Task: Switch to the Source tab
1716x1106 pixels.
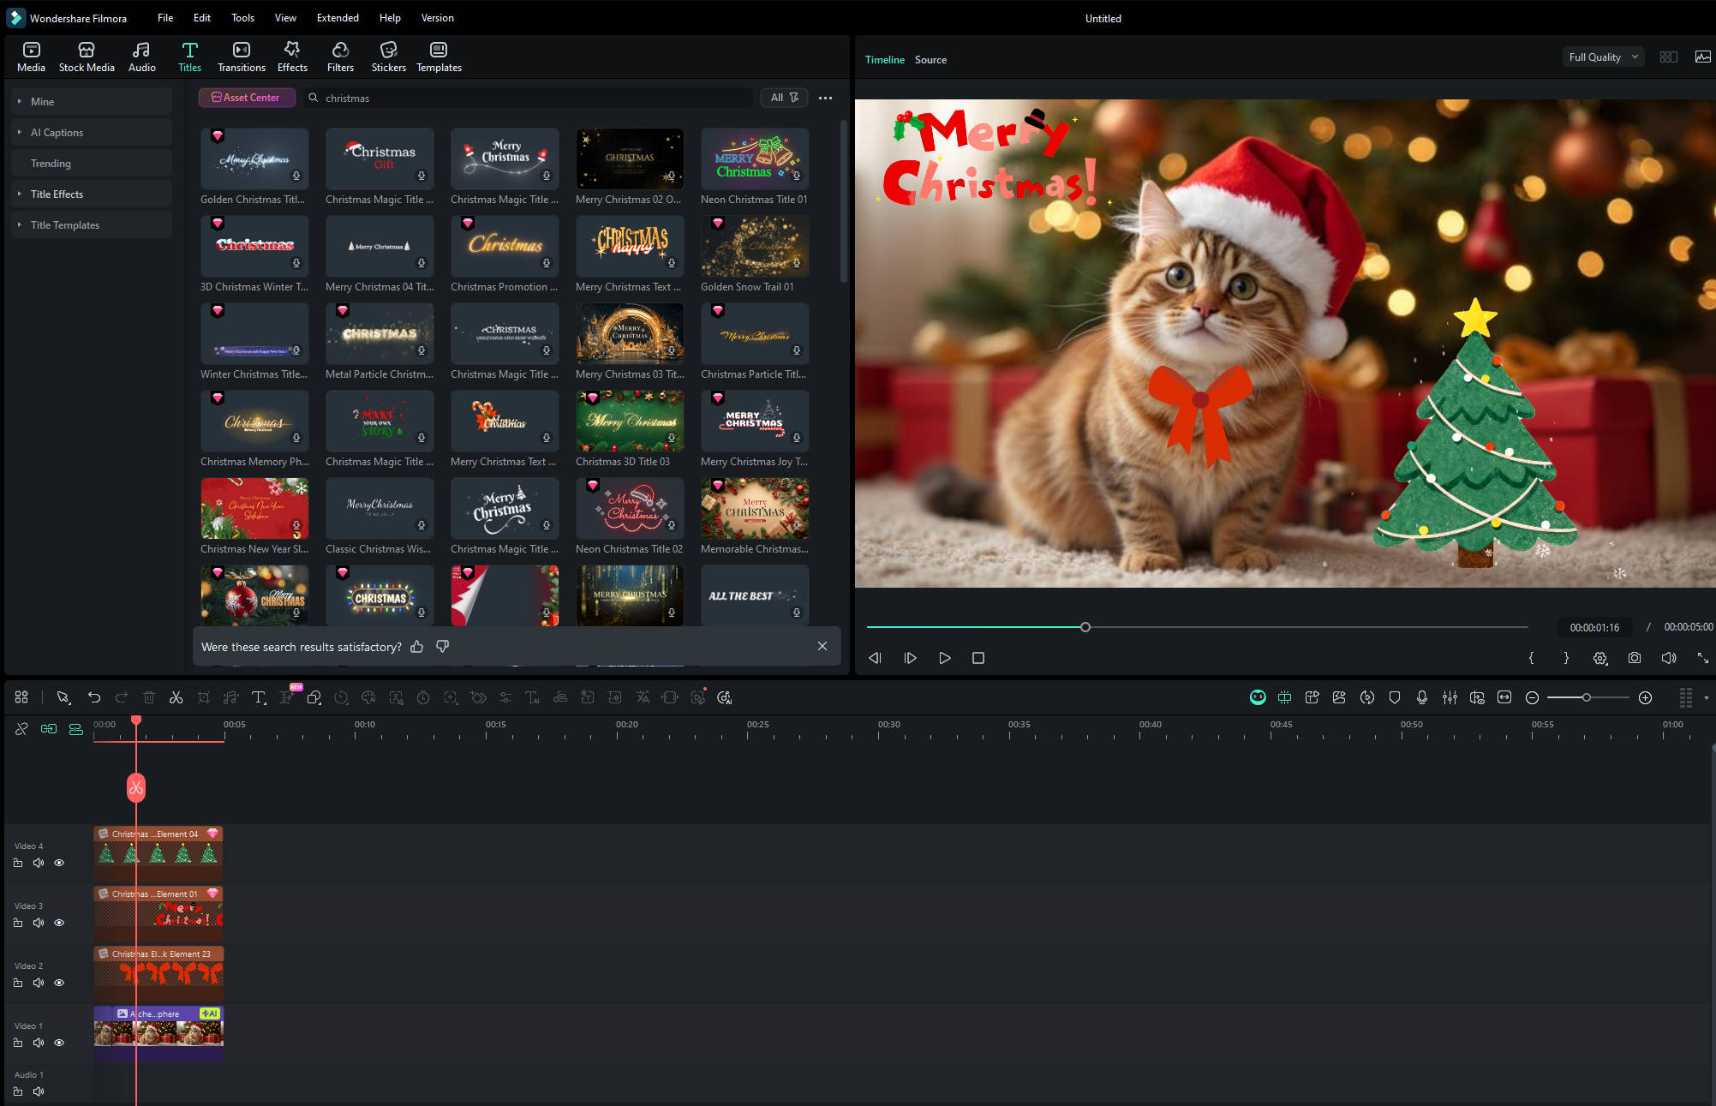Action: point(930,59)
